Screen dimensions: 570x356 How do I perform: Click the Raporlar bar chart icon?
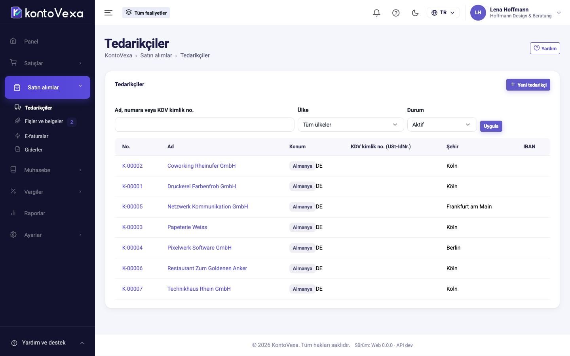[13, 213]
